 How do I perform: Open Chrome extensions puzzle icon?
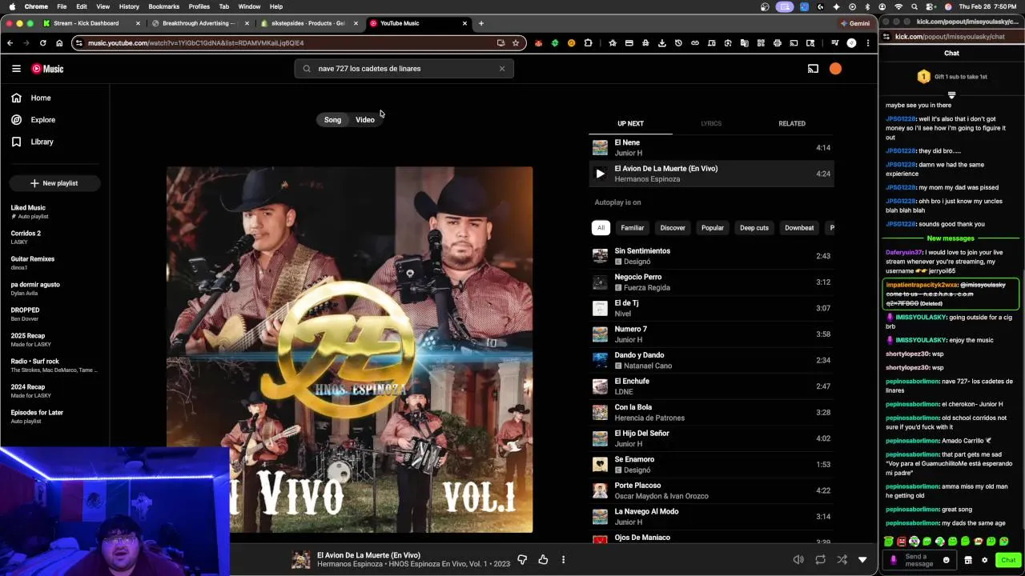(x=588, y=43)
